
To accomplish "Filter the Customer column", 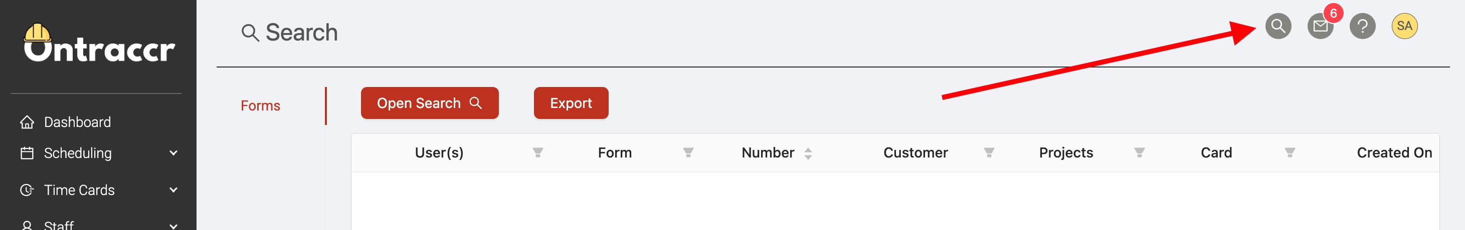I will tap(989, 152).
